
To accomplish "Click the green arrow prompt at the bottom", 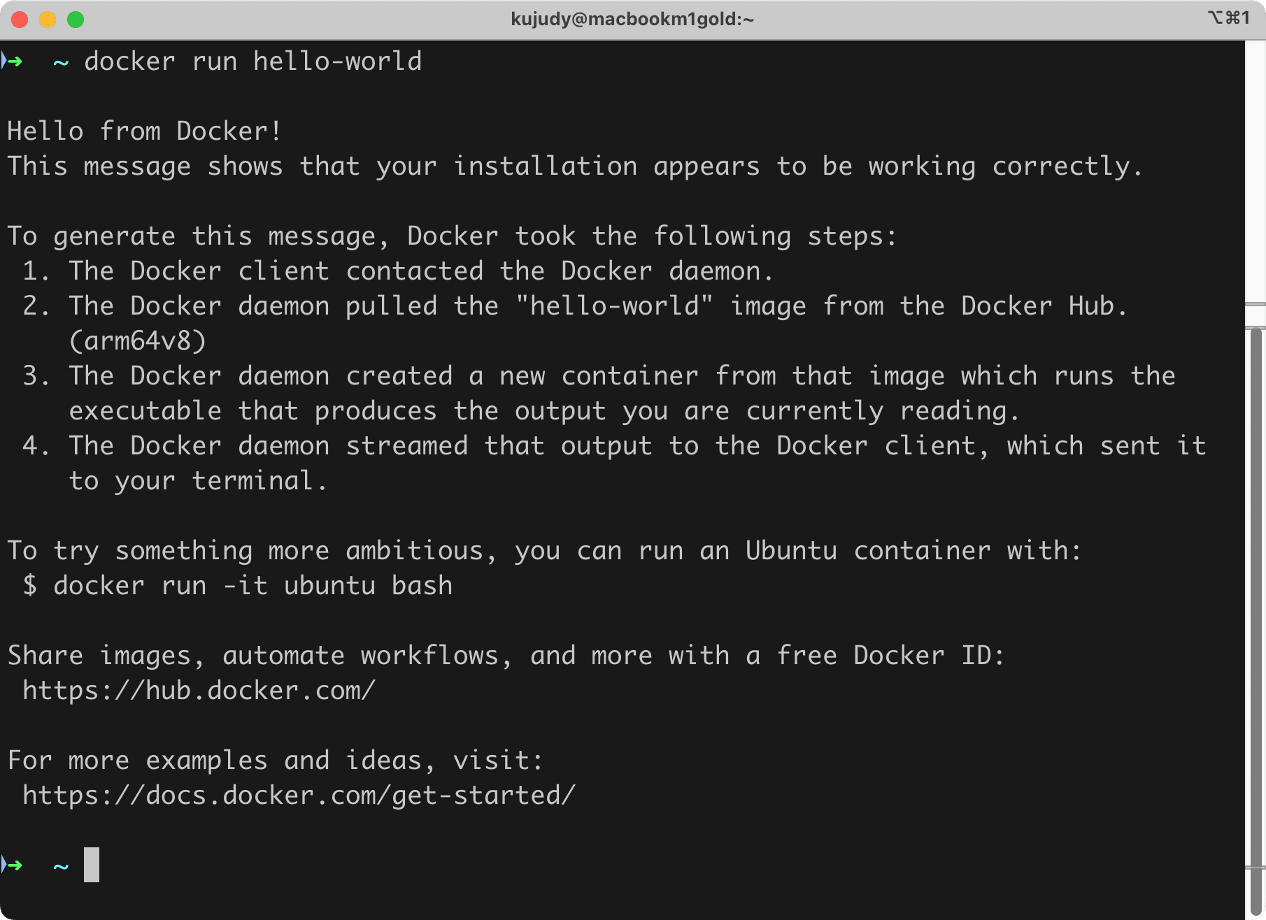I will tap(12, 865).
